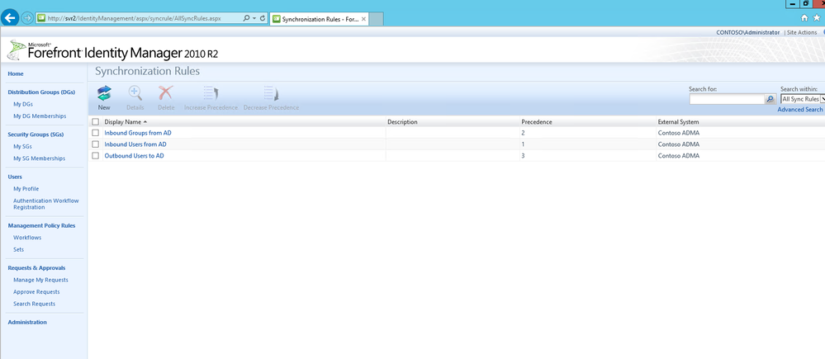825x359 pixels.
Task: Check the Outbound Users to AD checkbox
Action: [95, 156]
